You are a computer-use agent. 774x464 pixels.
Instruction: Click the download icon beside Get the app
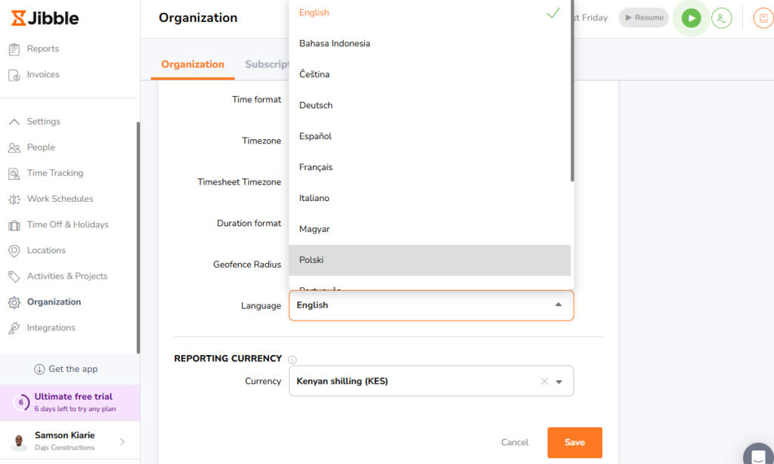[x=39, y=370]
